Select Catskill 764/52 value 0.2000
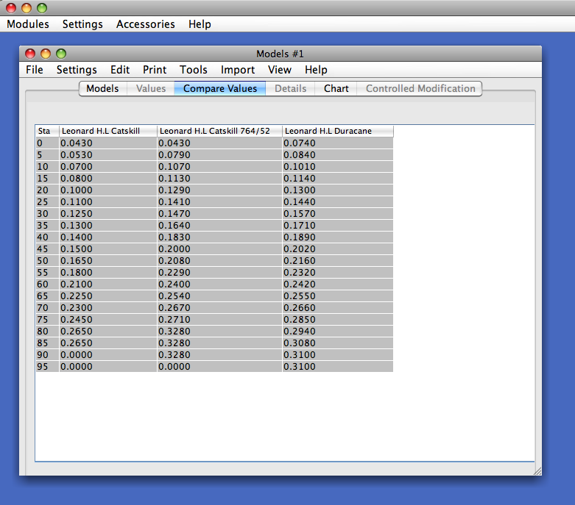575x505 pixels. pyautogui.click(x=219, y=249)
